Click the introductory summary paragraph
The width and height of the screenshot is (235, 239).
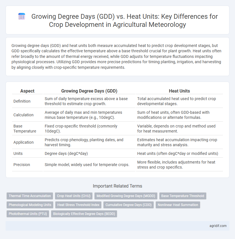116,56
